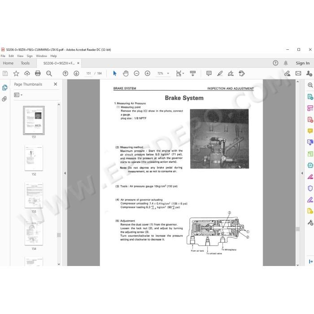The image size is (314, 314).
Task: Open the Find text magnifier
Action: tap(49, 74)
